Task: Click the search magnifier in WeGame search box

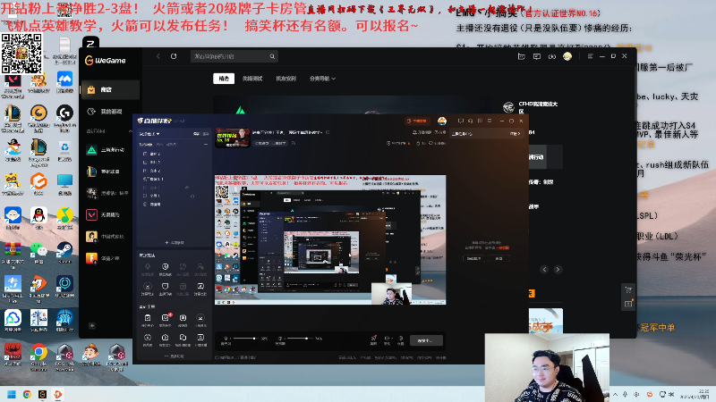Action: pyautogui.click(x=272, y=56)
